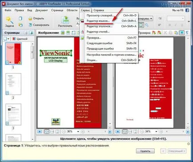Click the enlarged image hint bar (Ctrl+F5)
Viewport: 193px width, 162px height.
click(x=113, y=139)
